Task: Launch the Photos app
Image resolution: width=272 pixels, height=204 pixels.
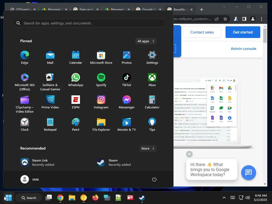Action: coord(127,57)
